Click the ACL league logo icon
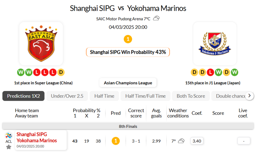 (9, 136)
